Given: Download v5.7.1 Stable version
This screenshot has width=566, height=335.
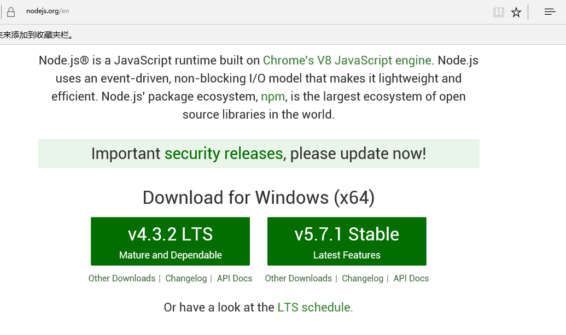Looking at the screenshot, I should pos(347,242).
